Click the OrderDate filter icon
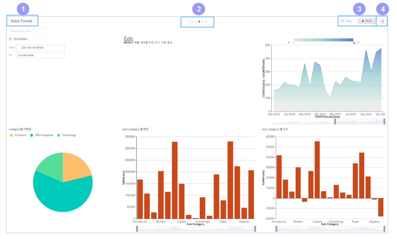 (10, 39)
